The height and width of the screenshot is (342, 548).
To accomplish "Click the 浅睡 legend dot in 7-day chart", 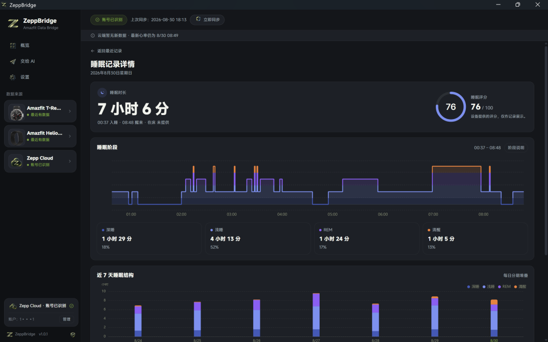I will coord(484,287).
